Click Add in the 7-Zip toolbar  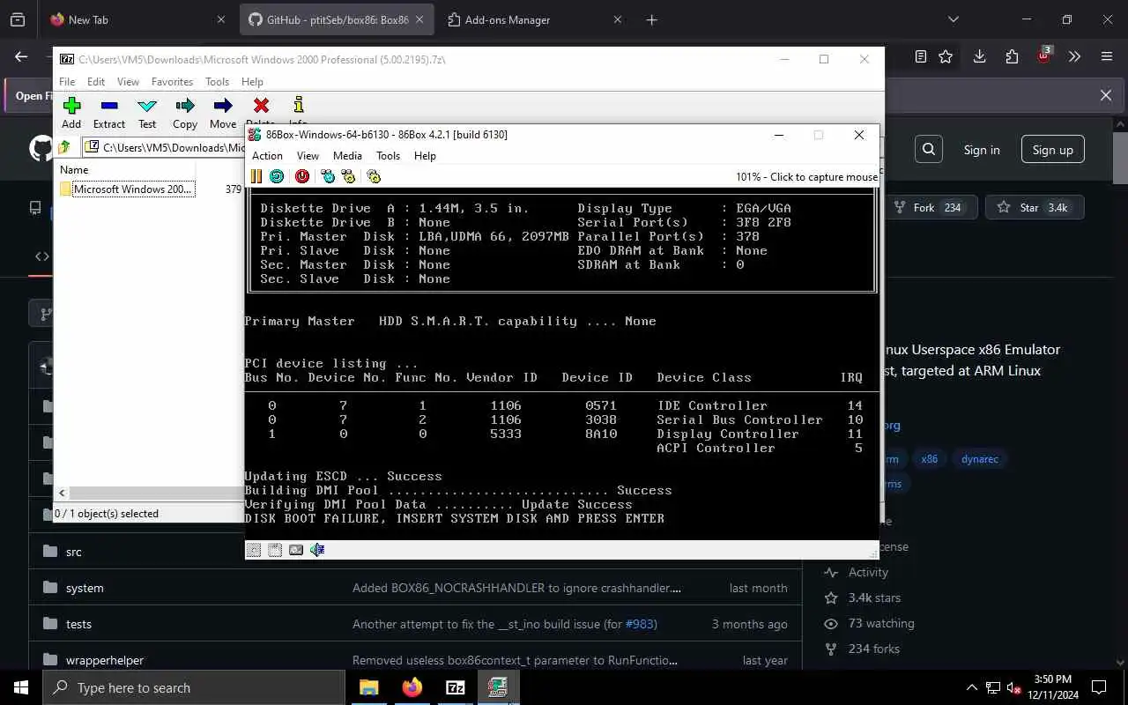tap(71, 113)
